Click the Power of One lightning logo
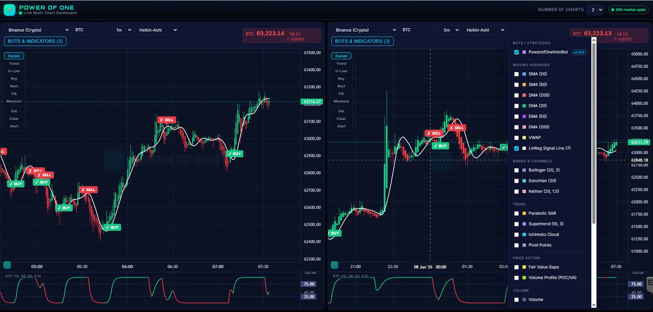The height and width of the screenshot is (312, 653). coord(9,10)
